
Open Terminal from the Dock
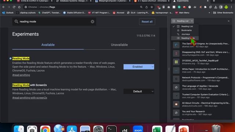pos(112,129)
